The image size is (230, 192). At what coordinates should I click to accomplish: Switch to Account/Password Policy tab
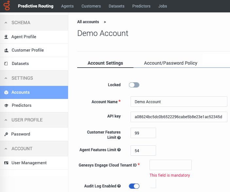(x=170, y=63)
